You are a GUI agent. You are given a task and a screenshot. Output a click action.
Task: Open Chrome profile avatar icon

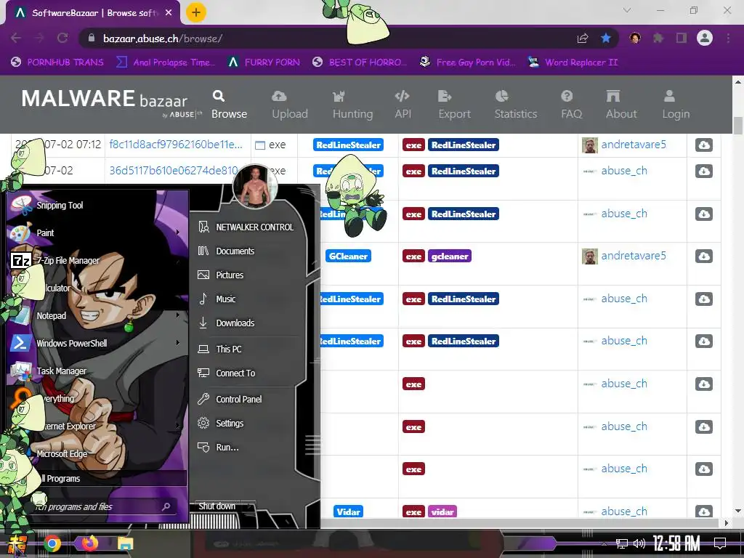click(x=705, y=38)
